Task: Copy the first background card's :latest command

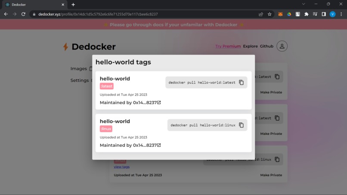Action: [x=277, y=77]
